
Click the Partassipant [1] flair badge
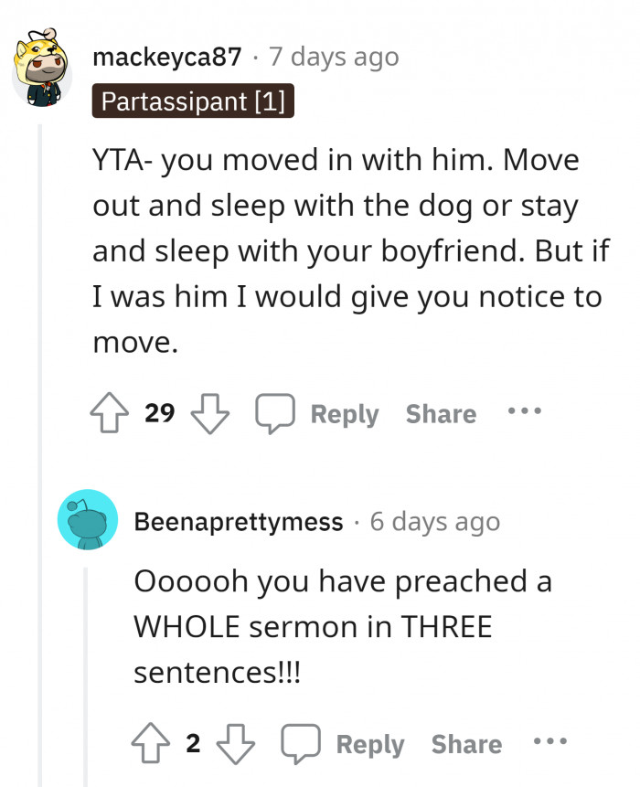pos(193,101)
